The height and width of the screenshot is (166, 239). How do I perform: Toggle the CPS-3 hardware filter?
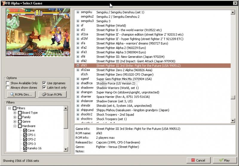pos(25,144)
